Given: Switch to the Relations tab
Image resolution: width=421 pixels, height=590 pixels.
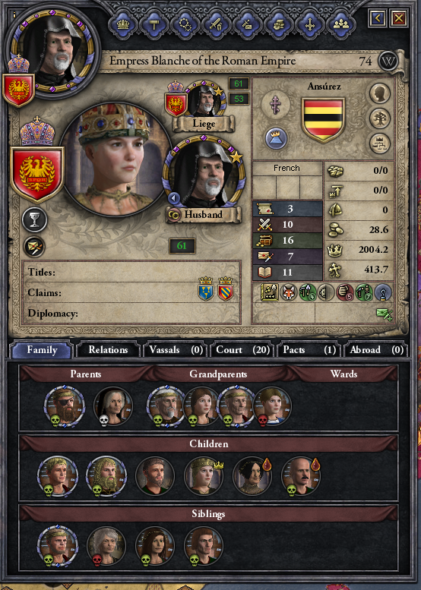Looking at the screenshot, I should click(108, 350).
